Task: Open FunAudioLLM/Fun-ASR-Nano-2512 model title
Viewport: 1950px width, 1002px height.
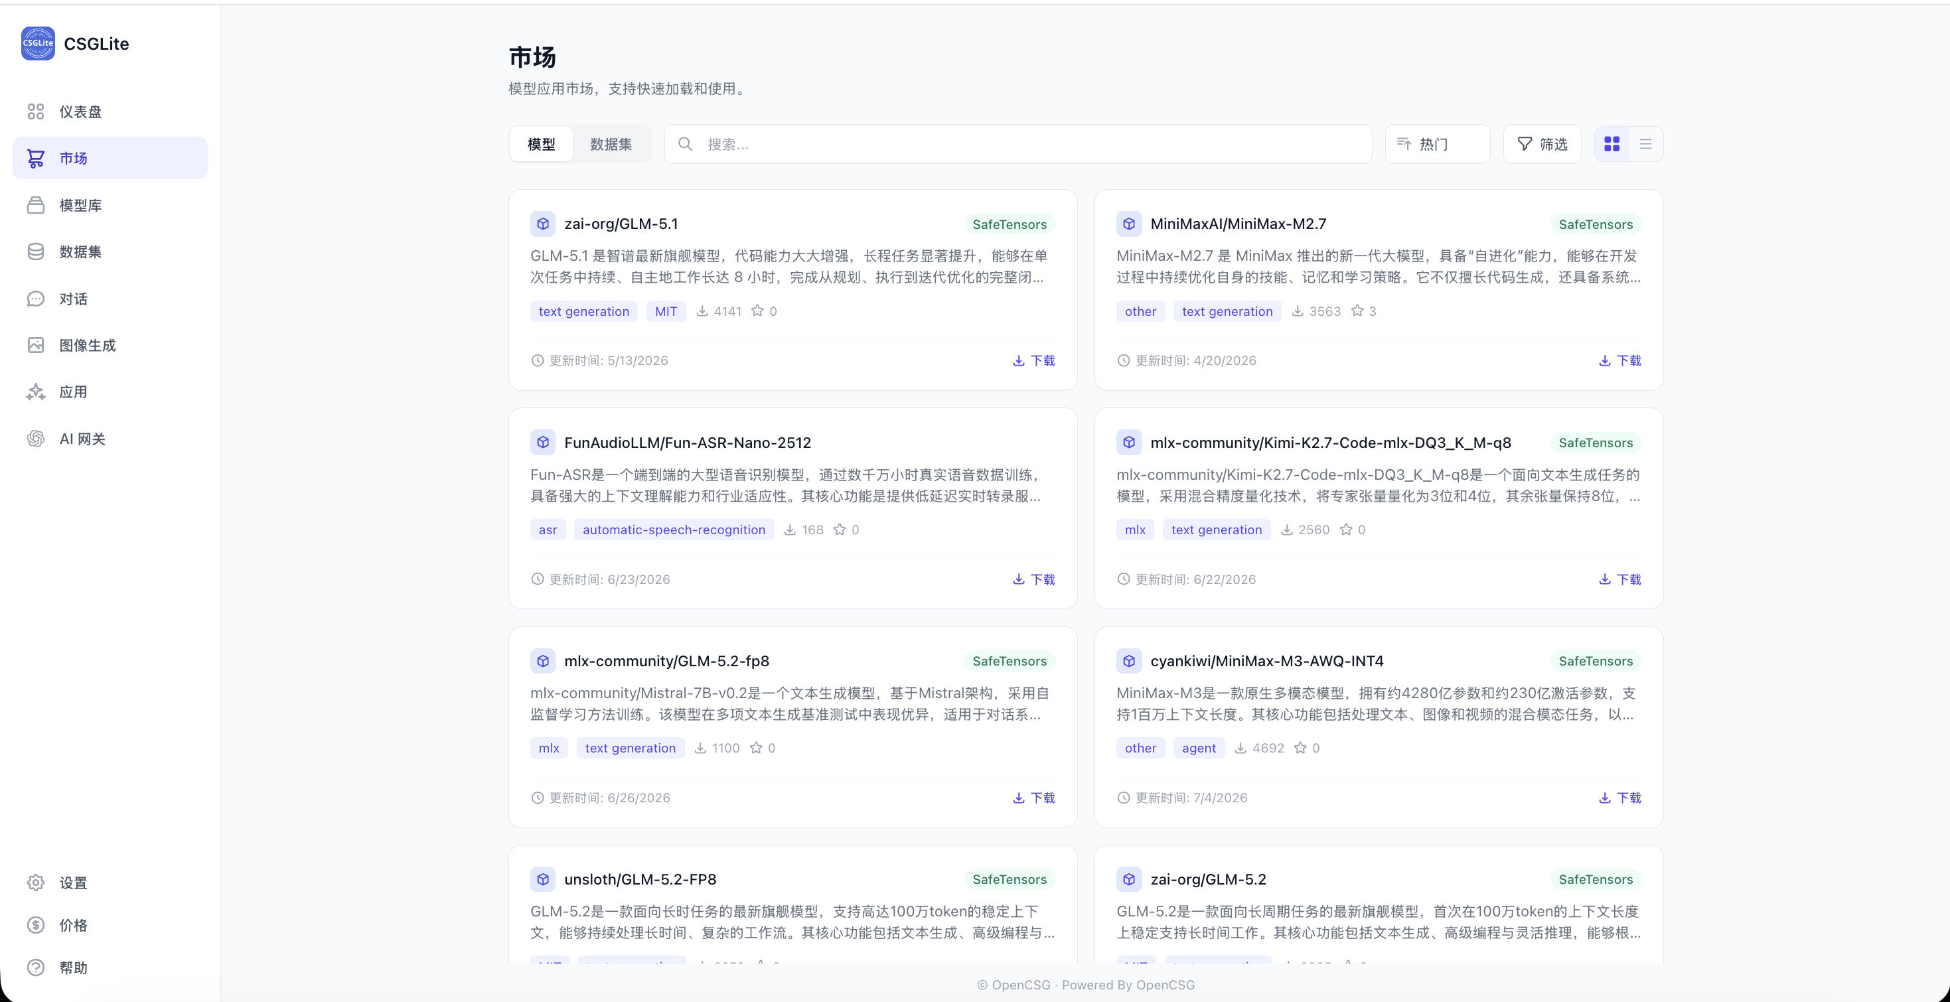Action: click(x=688, y=443)
